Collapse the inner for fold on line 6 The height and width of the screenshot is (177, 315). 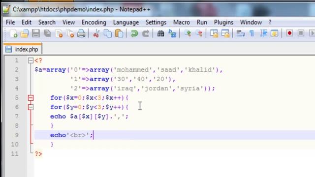[x=31, y=107]
